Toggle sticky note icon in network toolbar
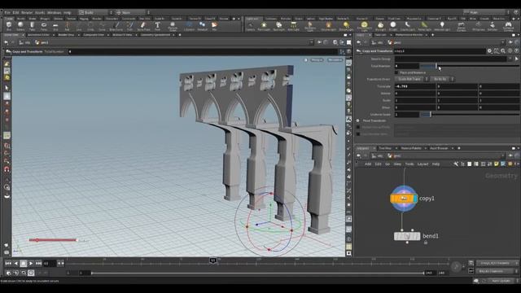Screen dimensions: 521x293 [x=497, y=164]
